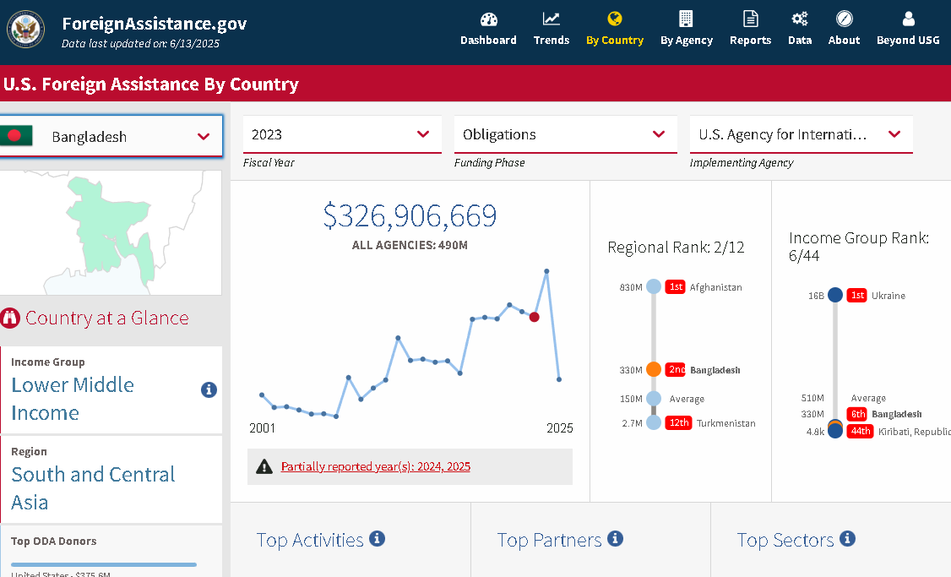
Task: Click the ALL AGENCIES: 490M text
Action: pos(410,245)
